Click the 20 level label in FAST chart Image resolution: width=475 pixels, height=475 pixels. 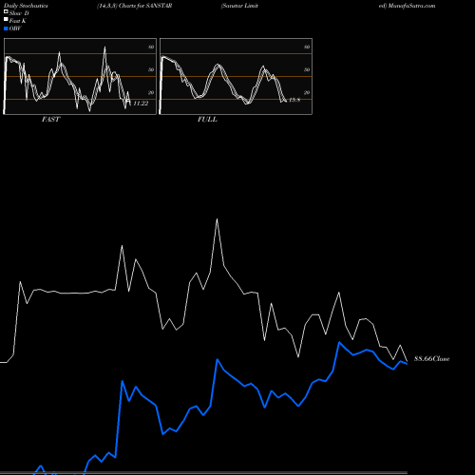pos(151,93)
